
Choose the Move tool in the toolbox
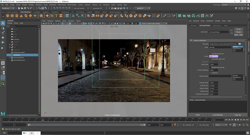(x=3, y=38)
